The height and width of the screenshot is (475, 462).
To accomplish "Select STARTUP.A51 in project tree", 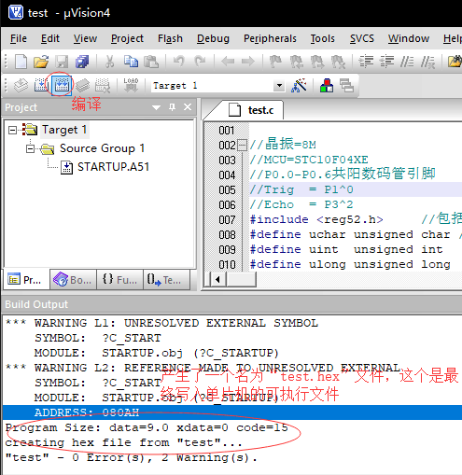I will [x=113, y=167].
